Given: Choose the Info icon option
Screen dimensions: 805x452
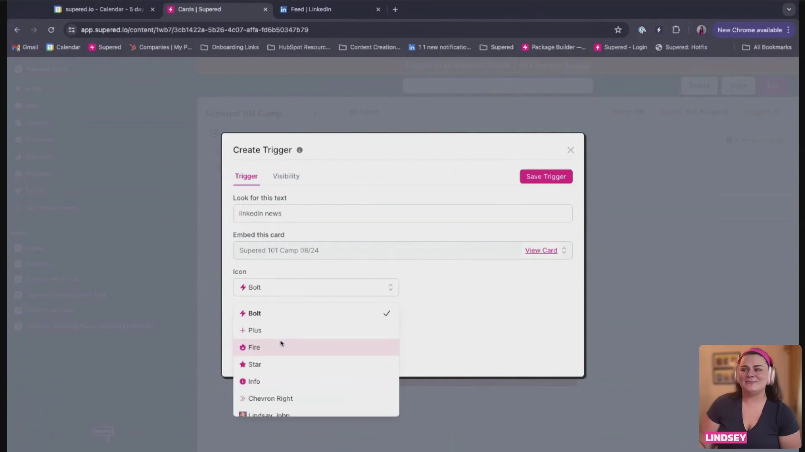Looking at the screenshot, I should pyautogui.click(x=316, y=382).
